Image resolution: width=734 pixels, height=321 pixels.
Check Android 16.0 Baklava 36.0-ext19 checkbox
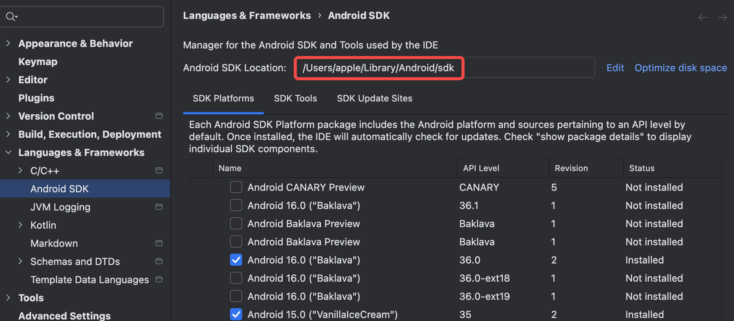pyautogui.click(x=236, y=296)
